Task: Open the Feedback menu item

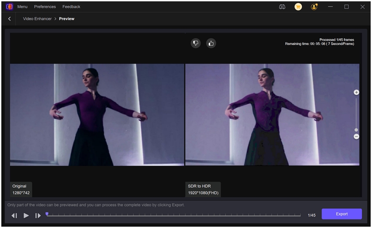Action: click(71, 7)
